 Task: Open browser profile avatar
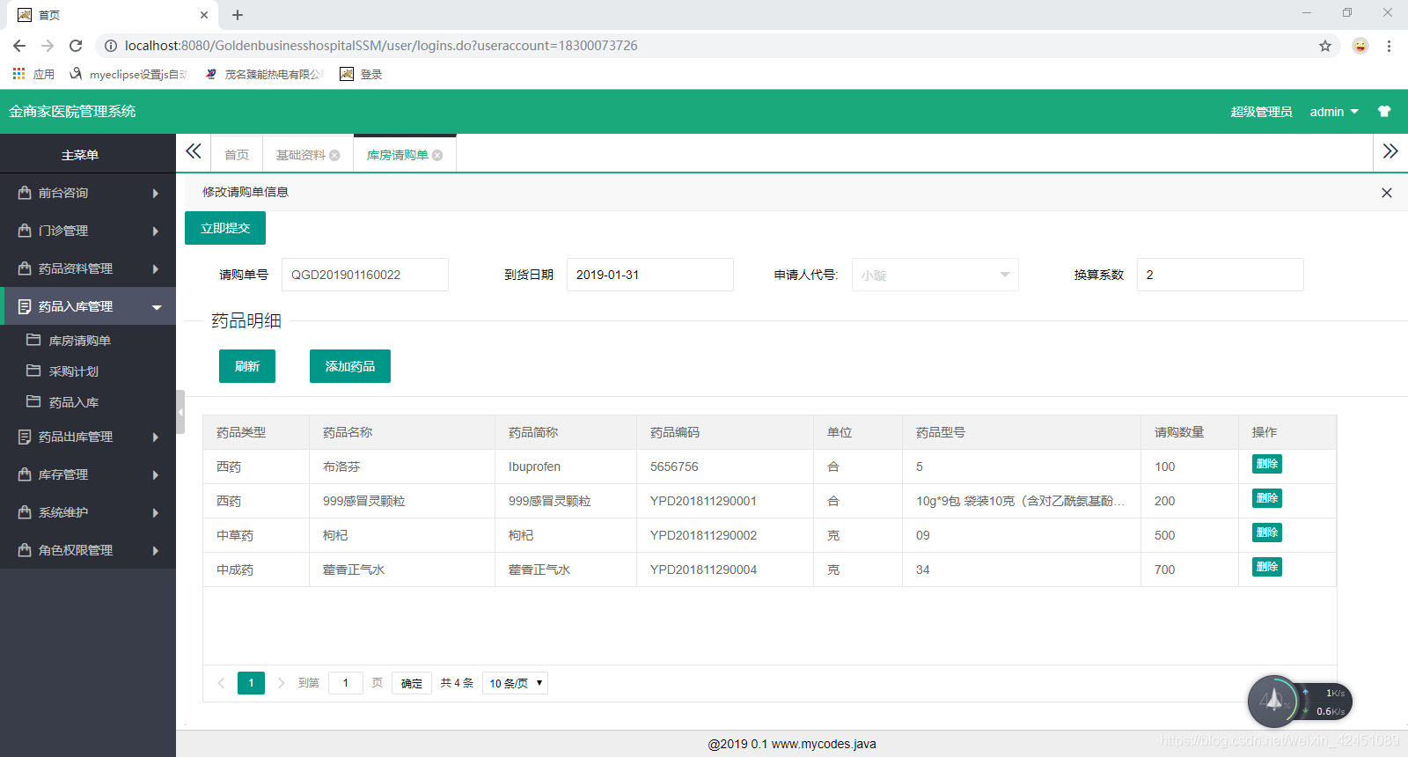pyautogui.click(x=1360, y=46)
